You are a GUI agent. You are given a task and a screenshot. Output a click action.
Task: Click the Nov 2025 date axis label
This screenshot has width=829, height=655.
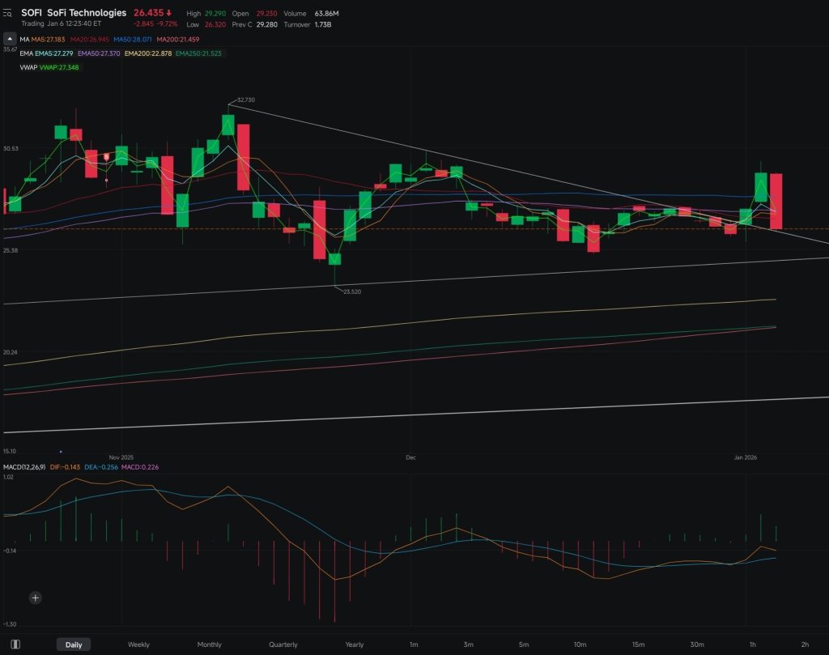tap(121, 457)
